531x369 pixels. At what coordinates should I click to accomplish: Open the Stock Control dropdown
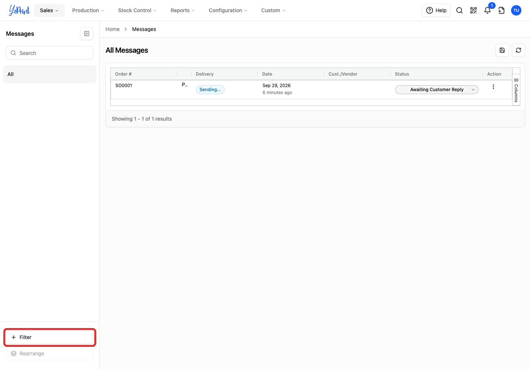point(137,10)
